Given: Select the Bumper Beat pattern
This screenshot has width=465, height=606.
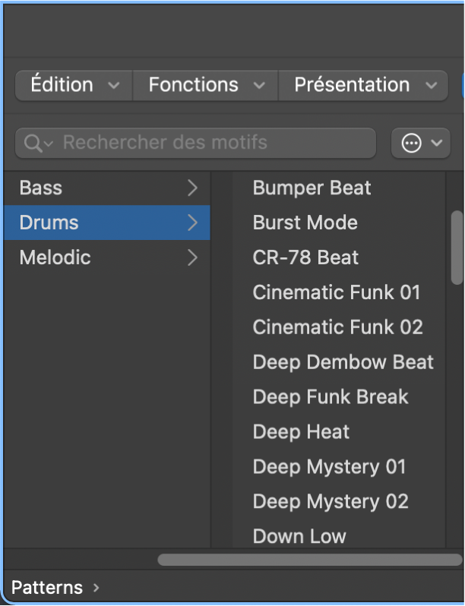Looking at the screenshot, I should pos(312,188).
